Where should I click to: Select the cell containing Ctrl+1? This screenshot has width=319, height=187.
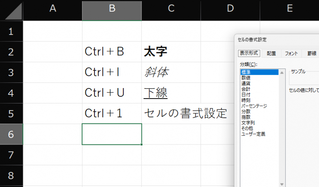click(x=112, y=113)
